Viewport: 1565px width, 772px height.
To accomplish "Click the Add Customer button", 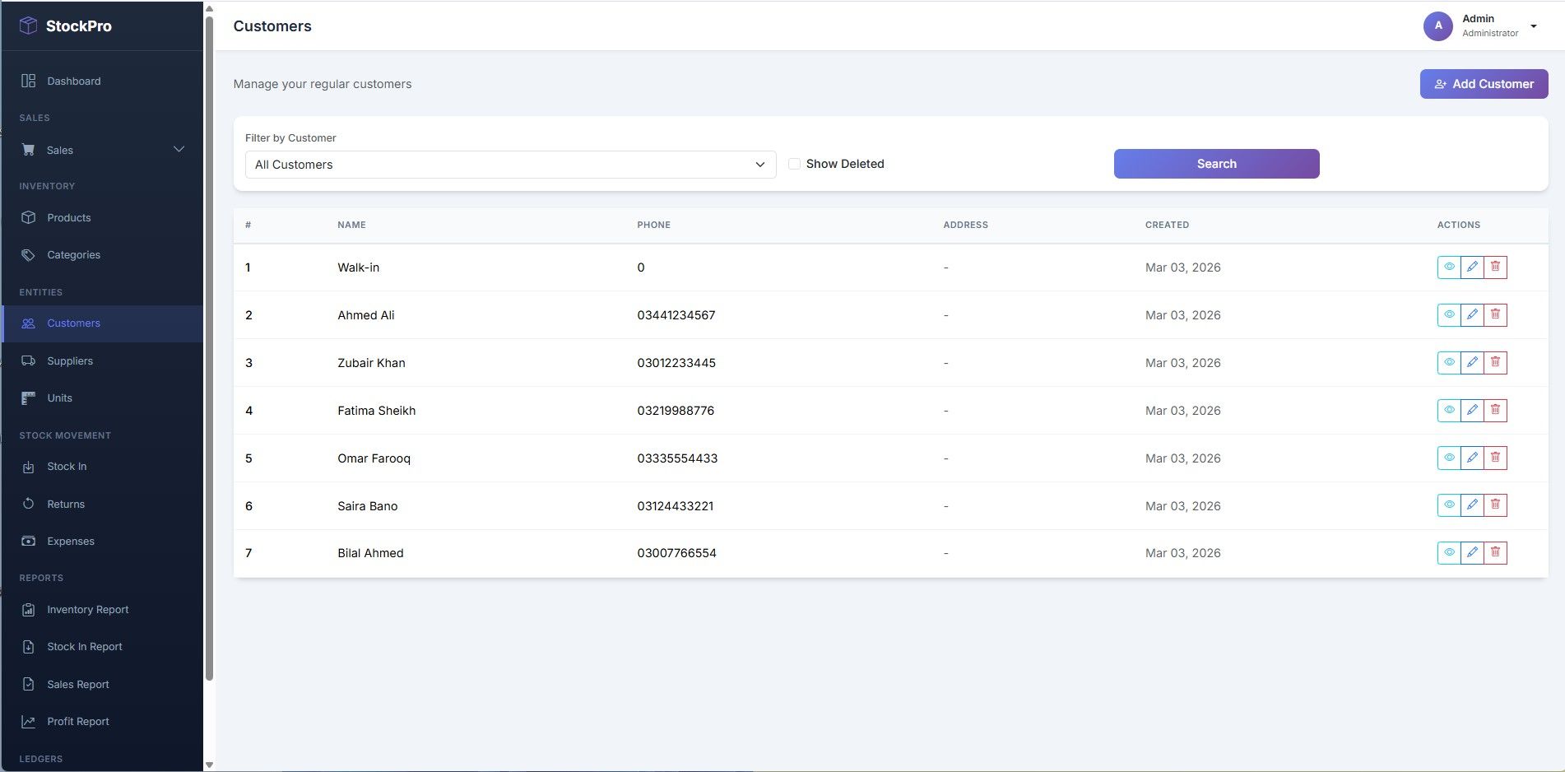I will (x=1484, y=84).
